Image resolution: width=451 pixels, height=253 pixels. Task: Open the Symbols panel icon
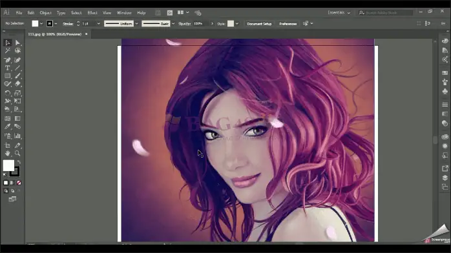pyautogui.click(x=445, y=92)
